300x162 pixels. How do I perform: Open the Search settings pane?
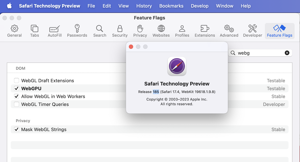tap(100, 31)
